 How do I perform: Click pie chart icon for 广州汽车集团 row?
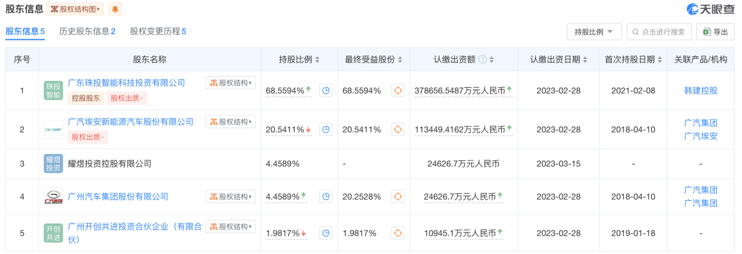click(x=326, y=197)
